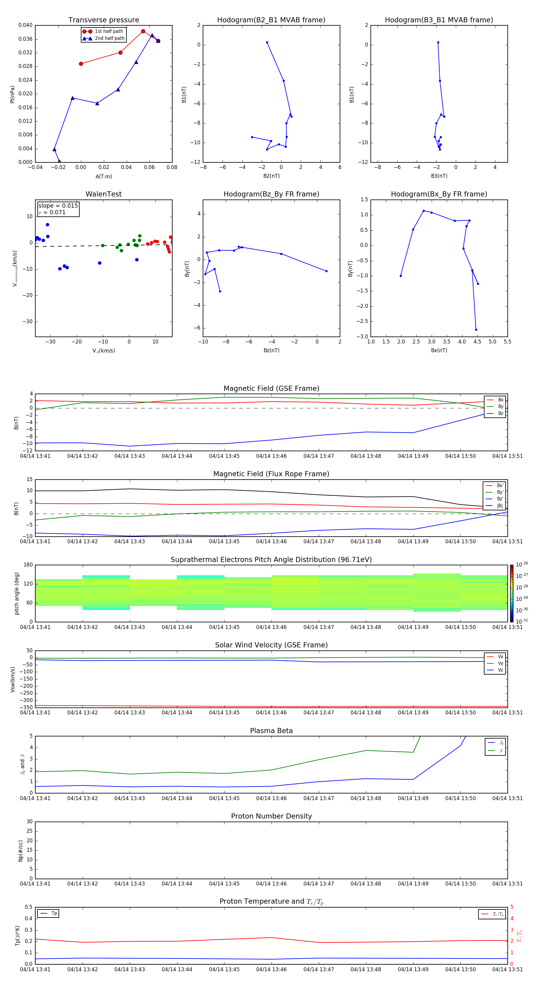Click the |B| entry in Flux Rope legend
The height and width of the screenshot is (996, 543).
click(494, 506)
